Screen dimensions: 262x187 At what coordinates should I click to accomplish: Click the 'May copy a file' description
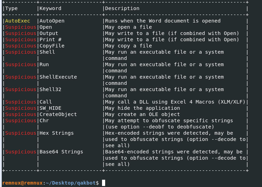point(128,46)
